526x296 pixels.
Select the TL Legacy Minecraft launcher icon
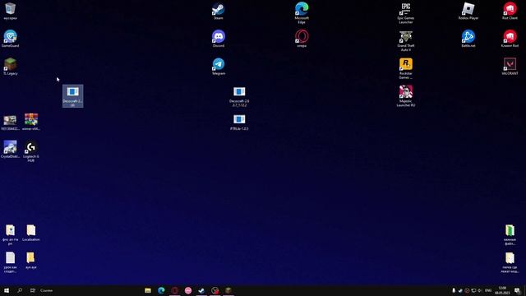pyautogui.click(x=10, y=66)
